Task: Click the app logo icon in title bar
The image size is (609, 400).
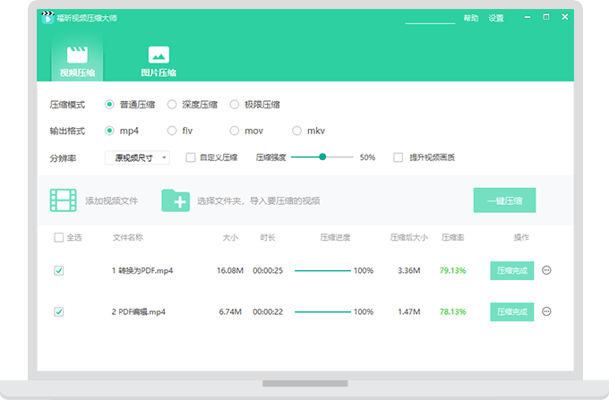Action: 47,18
